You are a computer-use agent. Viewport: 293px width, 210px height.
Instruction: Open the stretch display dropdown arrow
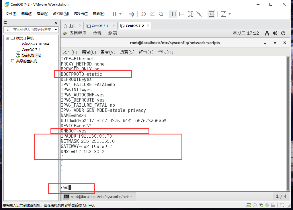230,14
